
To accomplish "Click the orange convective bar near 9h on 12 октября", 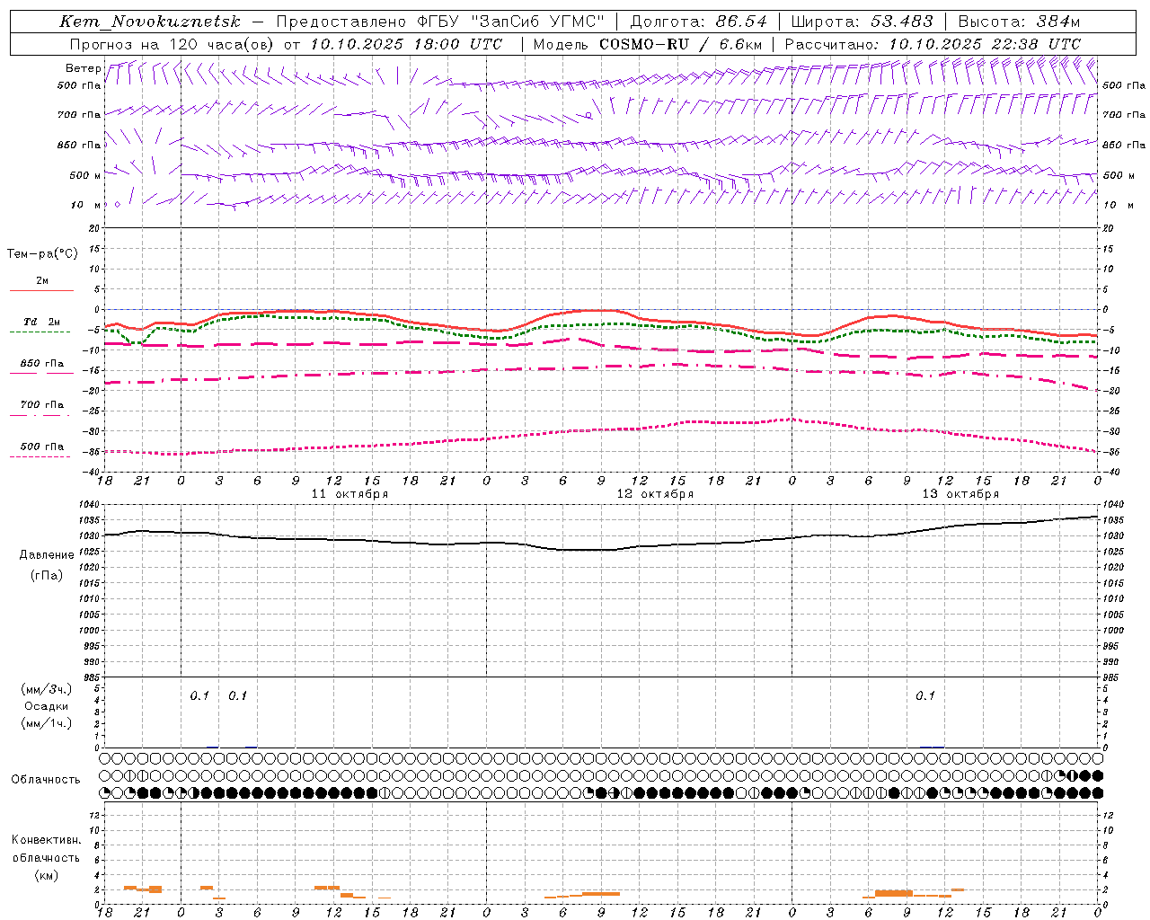I will [x=600, y=893].
